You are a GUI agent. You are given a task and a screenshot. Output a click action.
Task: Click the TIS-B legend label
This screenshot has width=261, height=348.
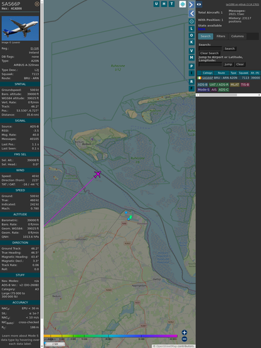pyautogui.click(x=245, y=85)
